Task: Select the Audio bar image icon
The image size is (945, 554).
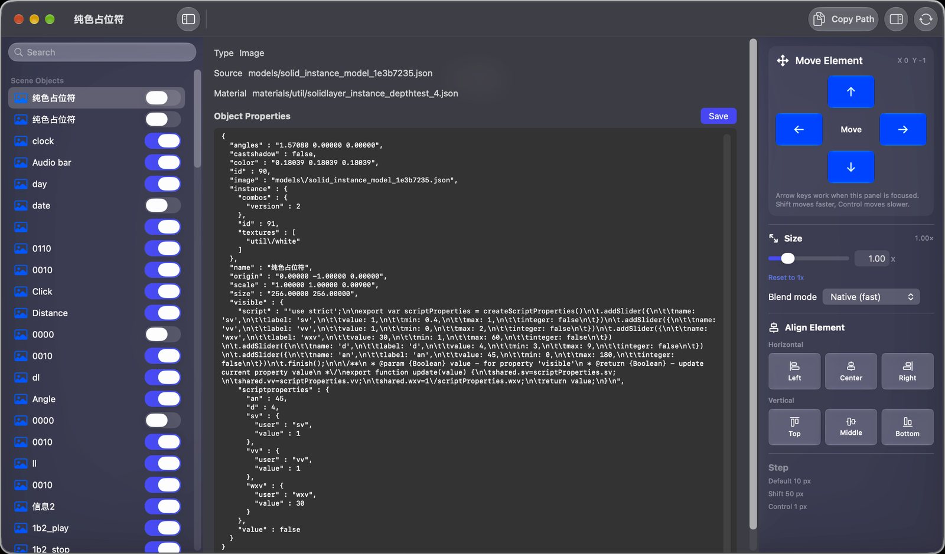Action: click(21, 162)
